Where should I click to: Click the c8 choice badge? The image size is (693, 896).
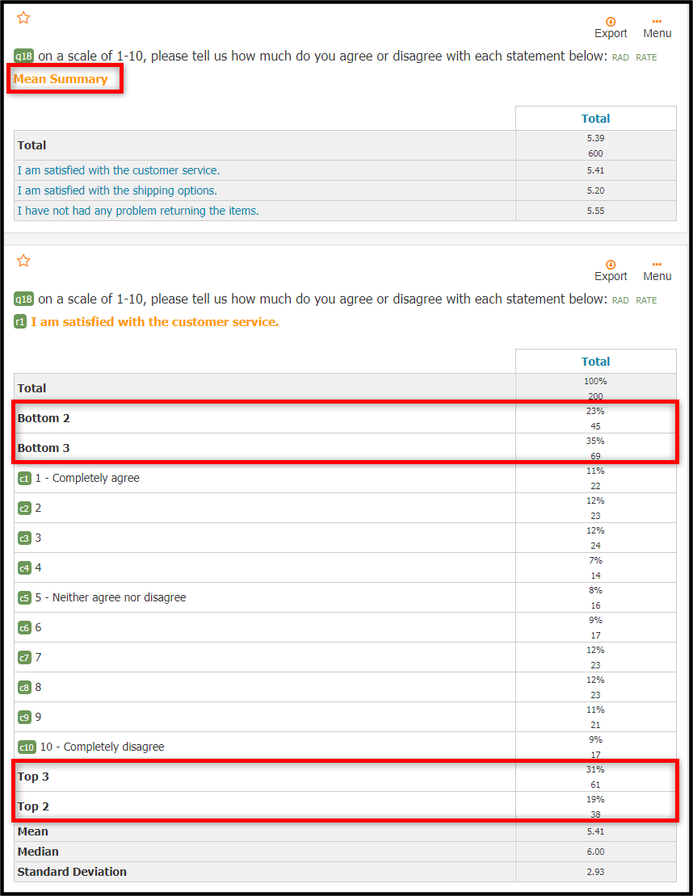(x=24, y=688)
